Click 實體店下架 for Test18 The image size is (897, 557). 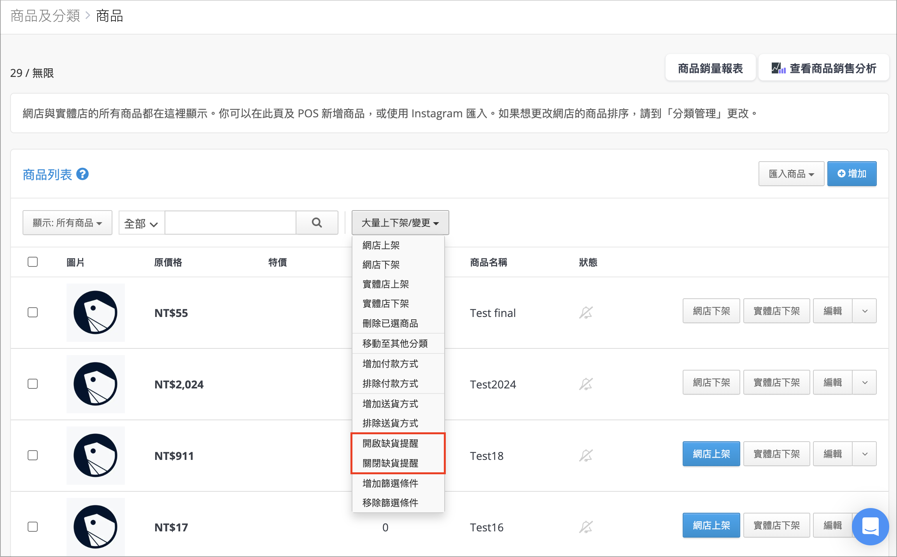pos(777,454)
